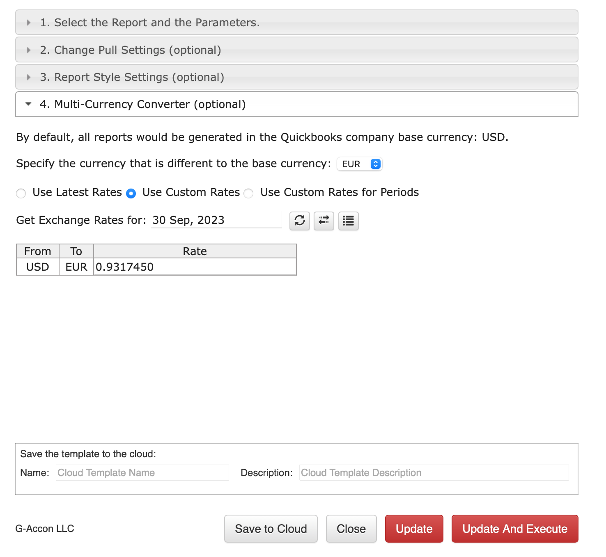The height and width of the screenshot is (557, 606).
Task: Click the Cloud Template Description field
Action: pyautogui.click(x=434, y=472)
